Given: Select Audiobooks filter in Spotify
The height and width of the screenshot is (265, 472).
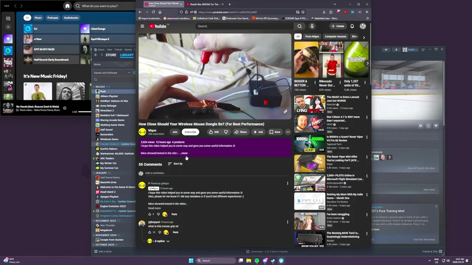Looking at the screenshot, I should coord(71,18).
